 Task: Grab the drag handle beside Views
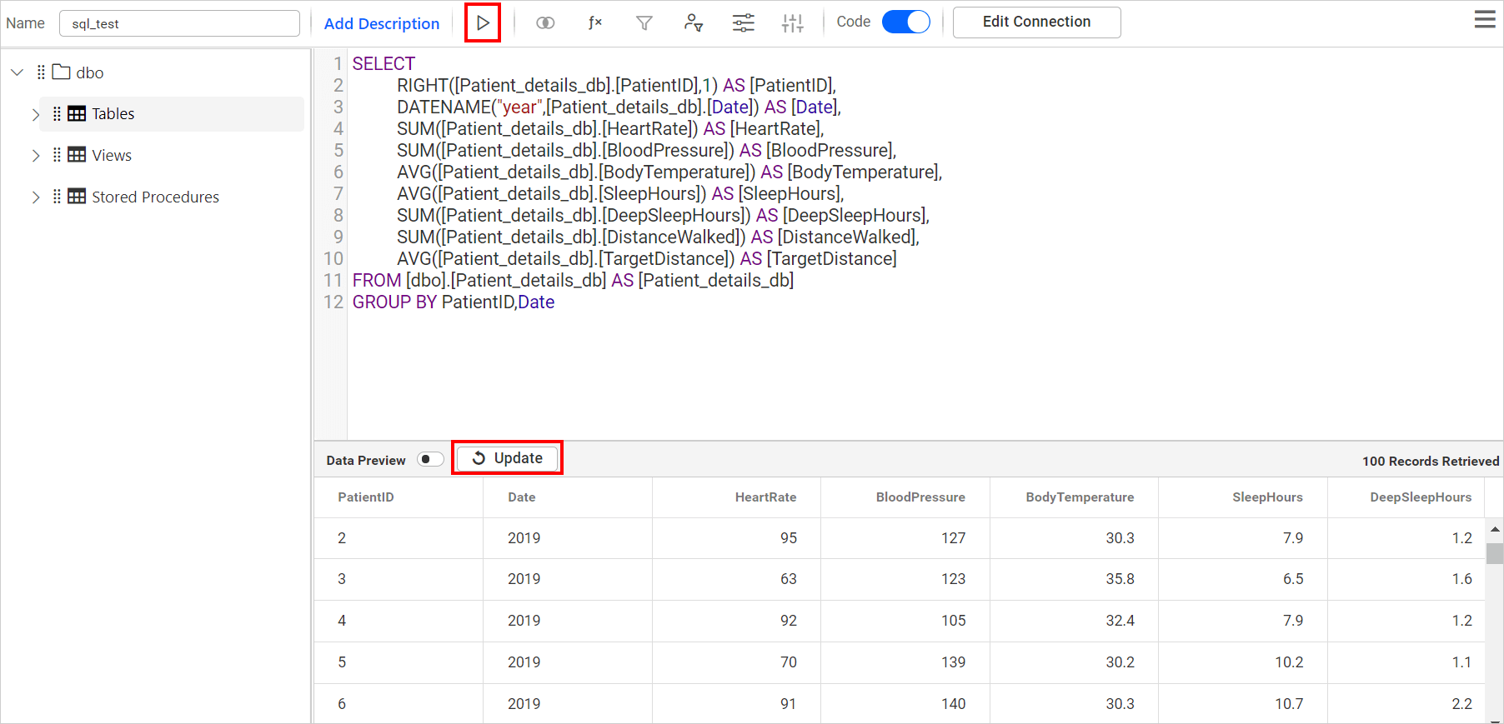click(x=57, y=155)
